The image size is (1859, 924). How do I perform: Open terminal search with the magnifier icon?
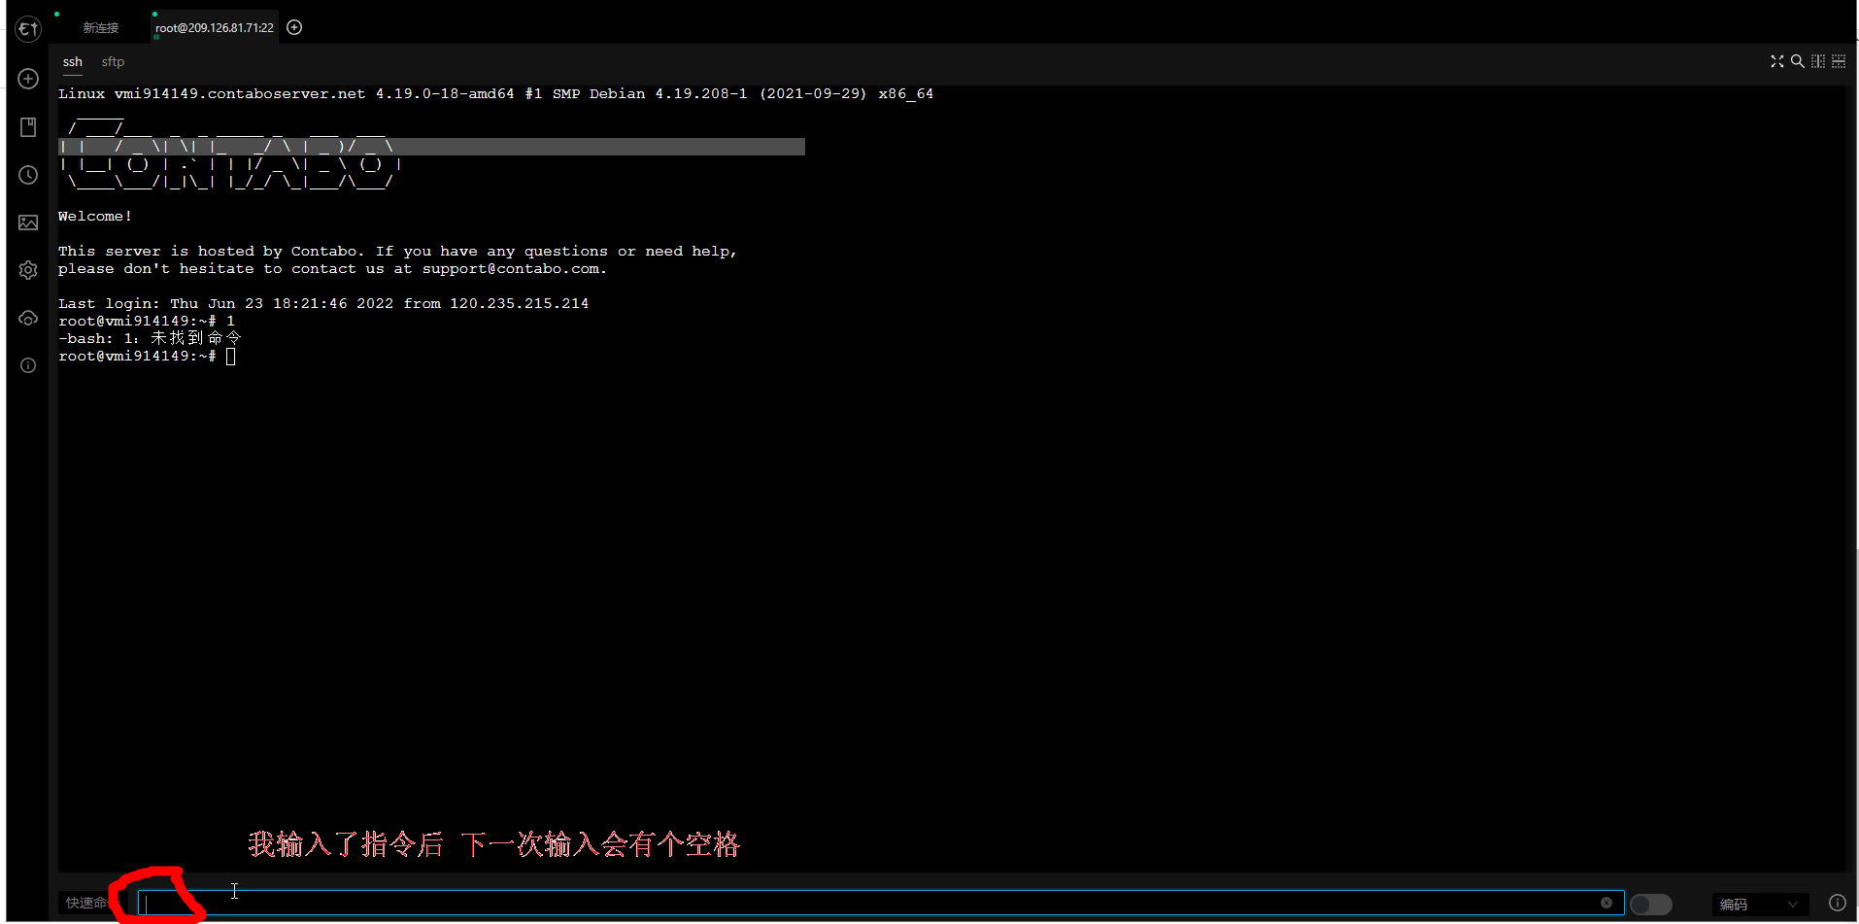tap(1797, 60)
